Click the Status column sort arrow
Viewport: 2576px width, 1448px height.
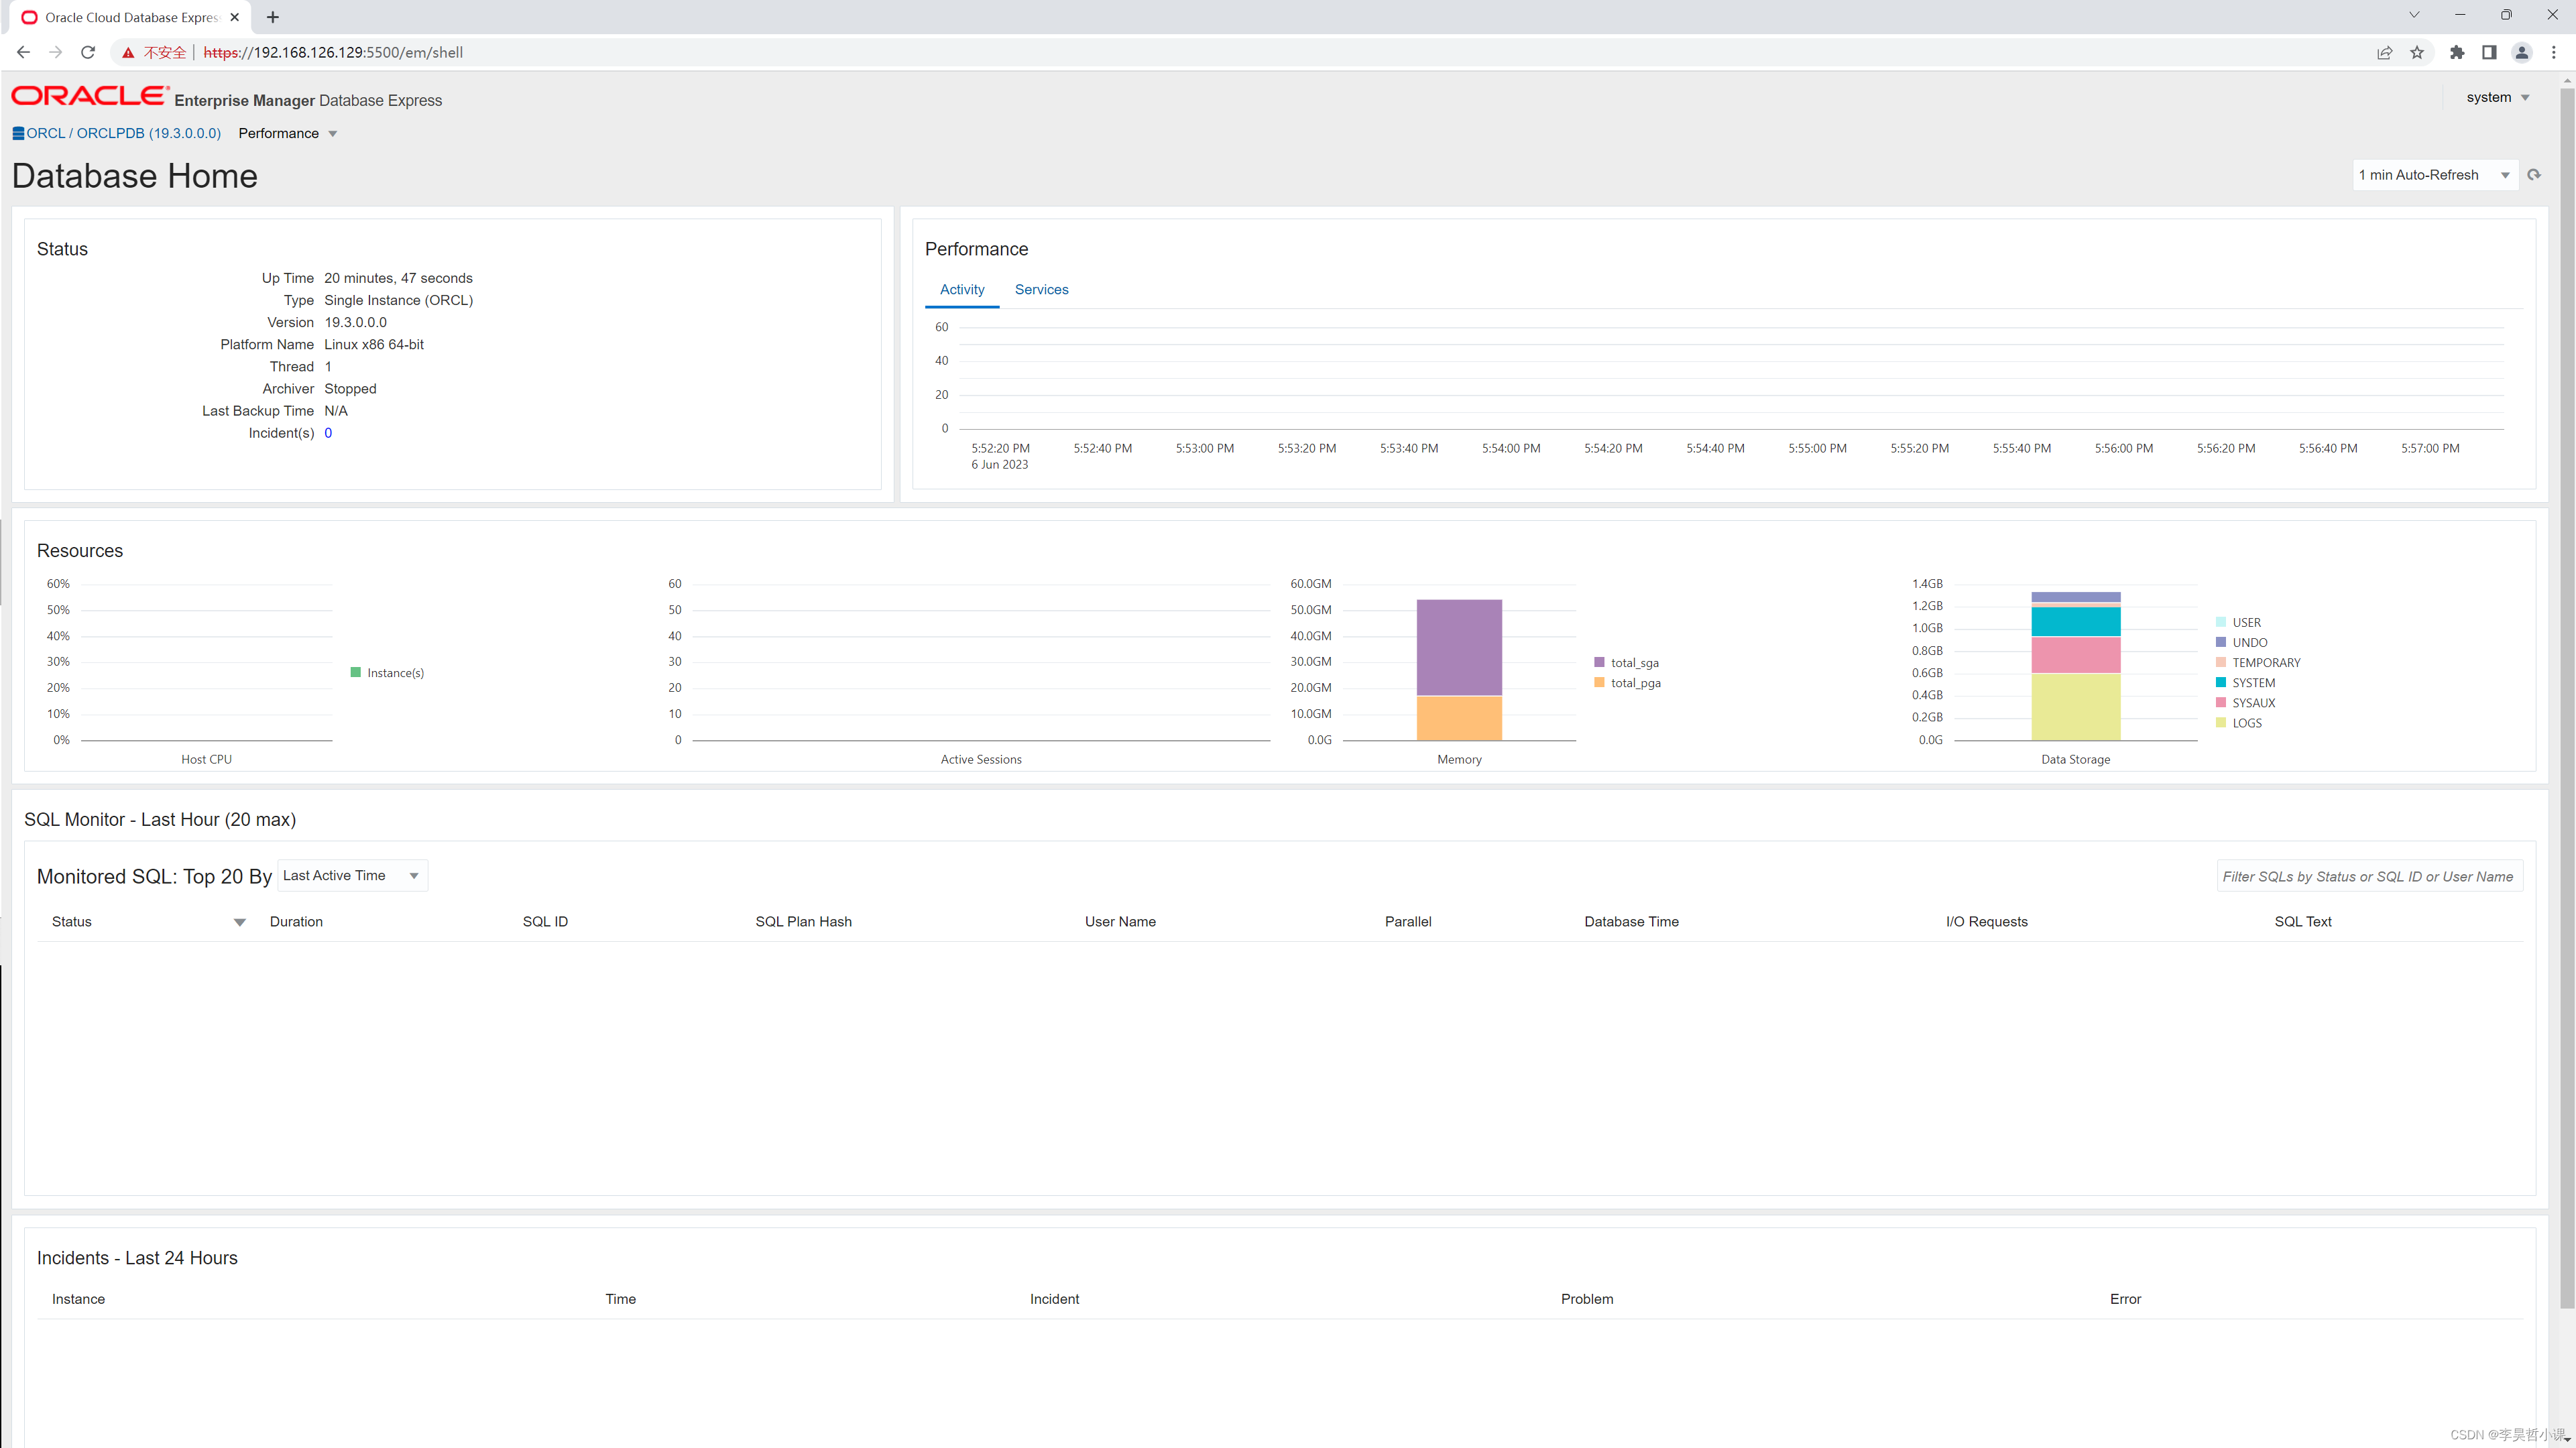240,922
